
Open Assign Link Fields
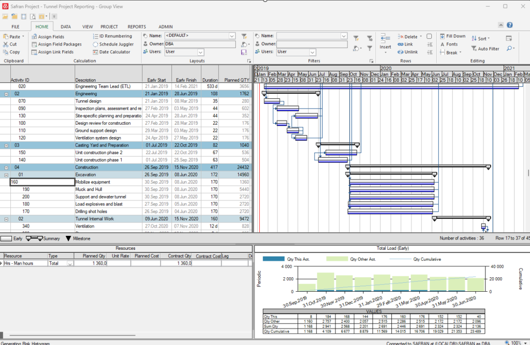click(52, 52)
